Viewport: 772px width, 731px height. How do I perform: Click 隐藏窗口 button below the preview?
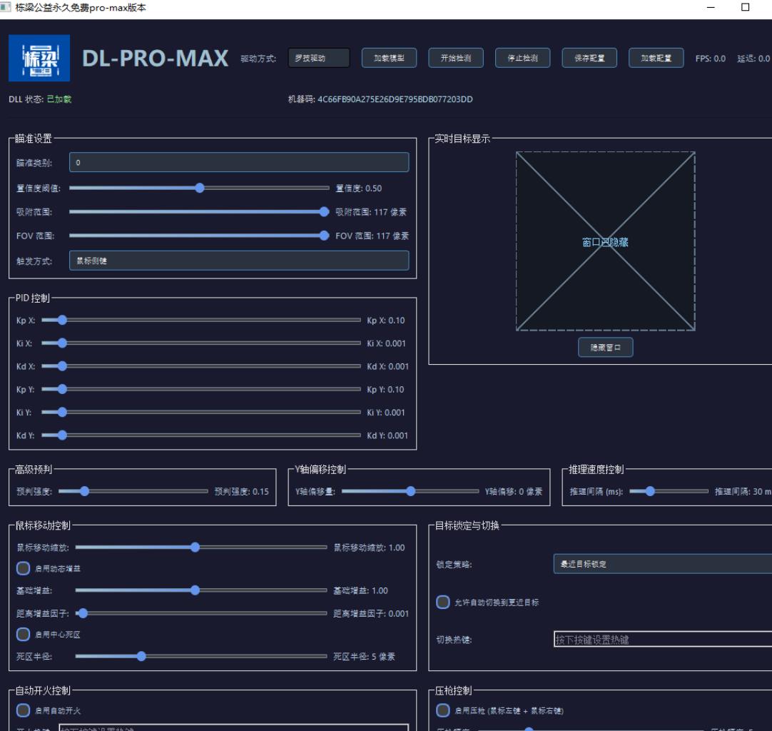[x=605, y=348]
